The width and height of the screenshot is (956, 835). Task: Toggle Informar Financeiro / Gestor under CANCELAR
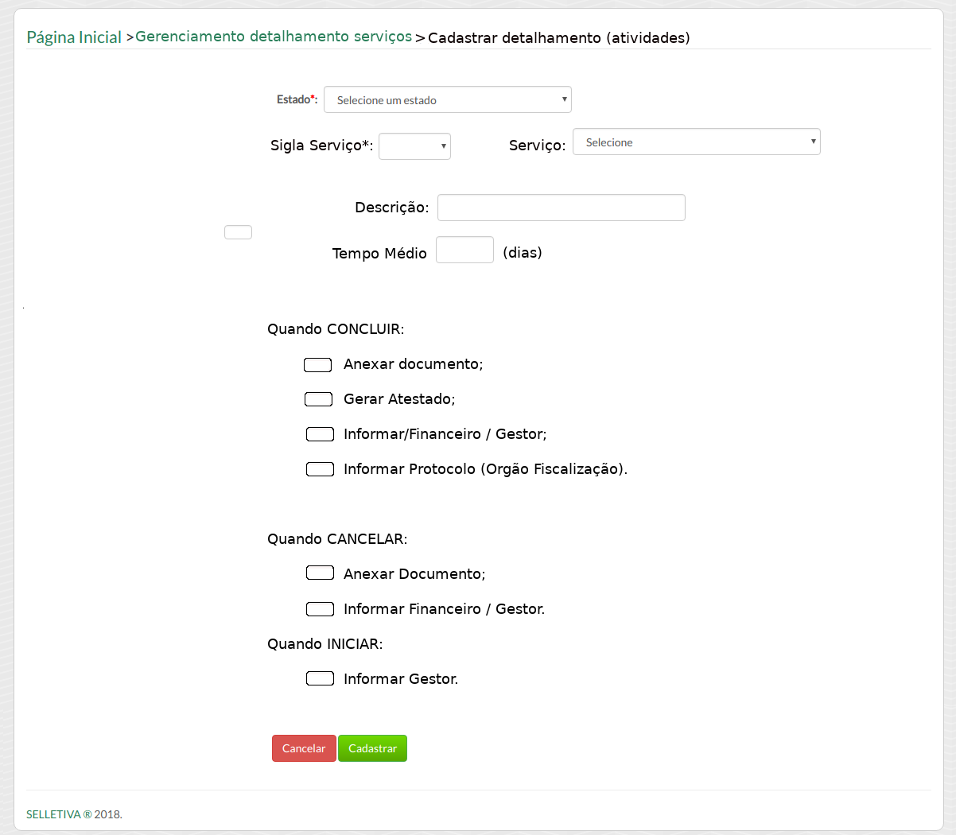coord(320,609)
